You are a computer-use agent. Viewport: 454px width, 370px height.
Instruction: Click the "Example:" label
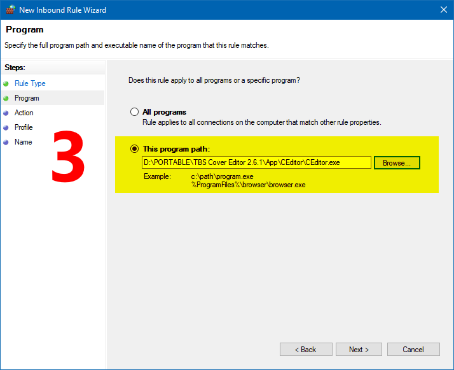[x=157, y=176]
